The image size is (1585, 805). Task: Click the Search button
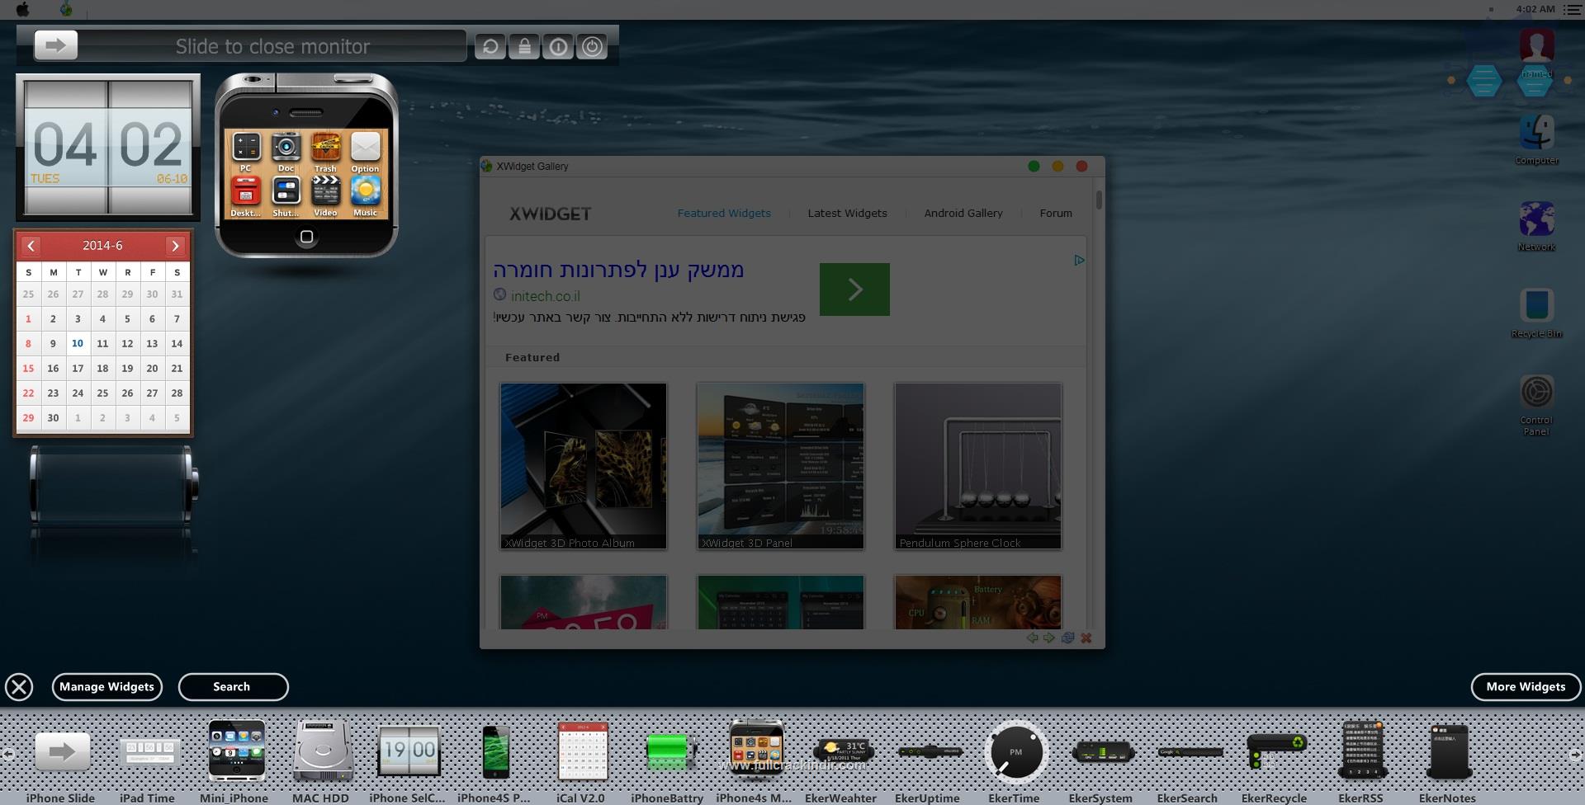[x=233, y=687]
